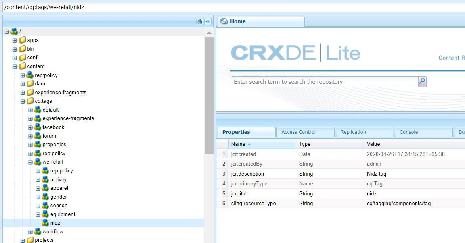465x243 pixels.
Task: Collapse the we-retail node
Action: coord(30,162)
